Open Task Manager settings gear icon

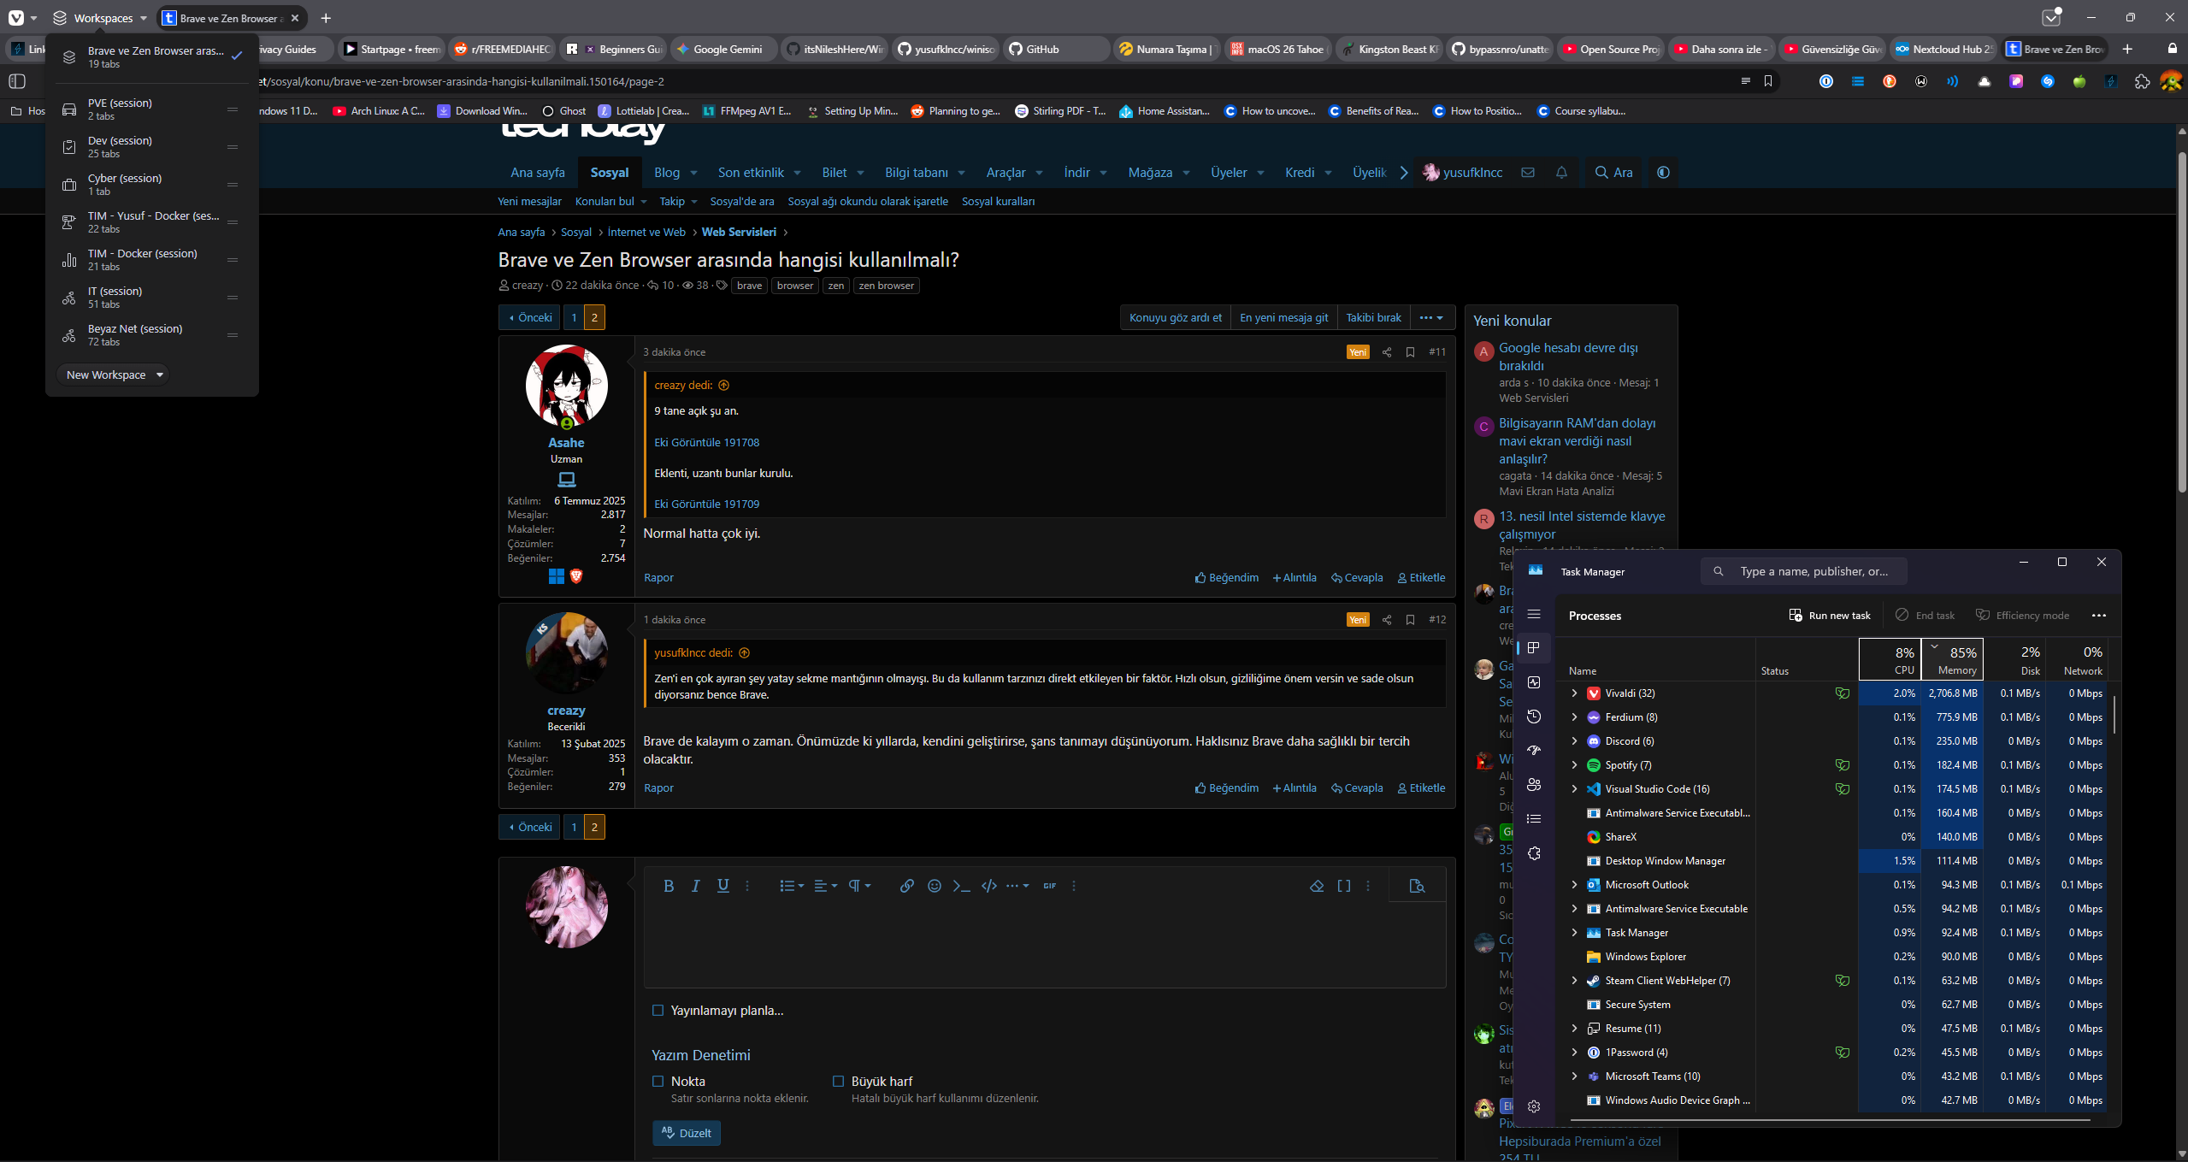coord(1534,1106)
